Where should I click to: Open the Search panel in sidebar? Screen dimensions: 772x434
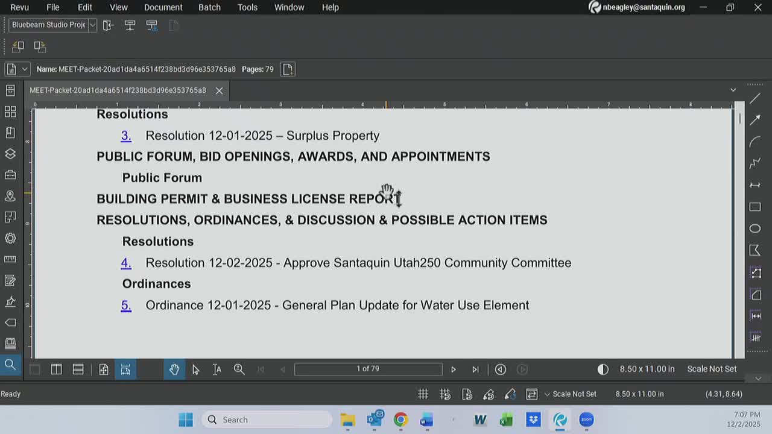[10, 364]
